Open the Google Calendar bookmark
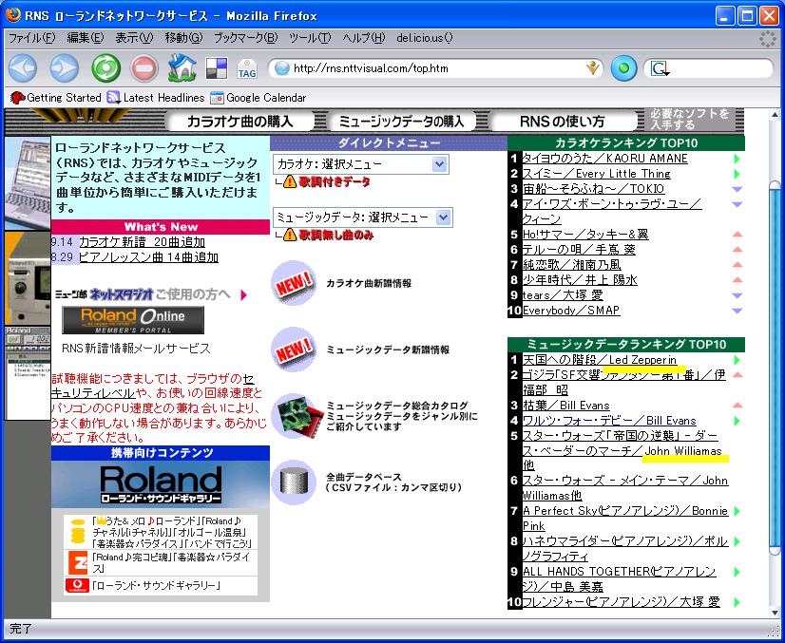Image resolution: width=785 pixels, height=643 pixels. (258, 98)
